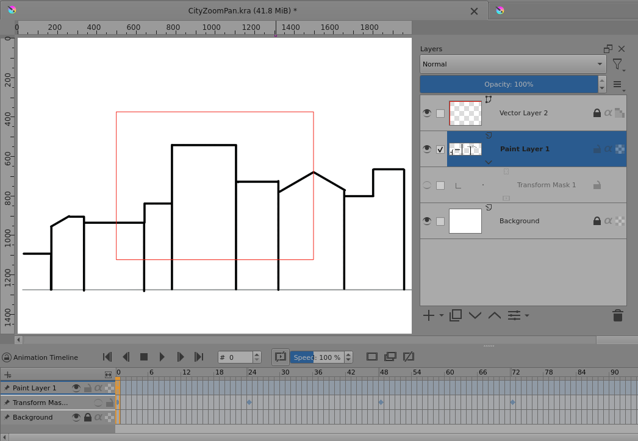This screenshot has height=441, width=638.
Task: Toggle lock on Transform Mask 1
Action: [597, 185]
